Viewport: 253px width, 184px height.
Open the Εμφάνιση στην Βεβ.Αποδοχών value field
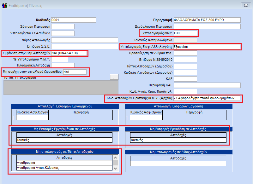coord(68,53)
